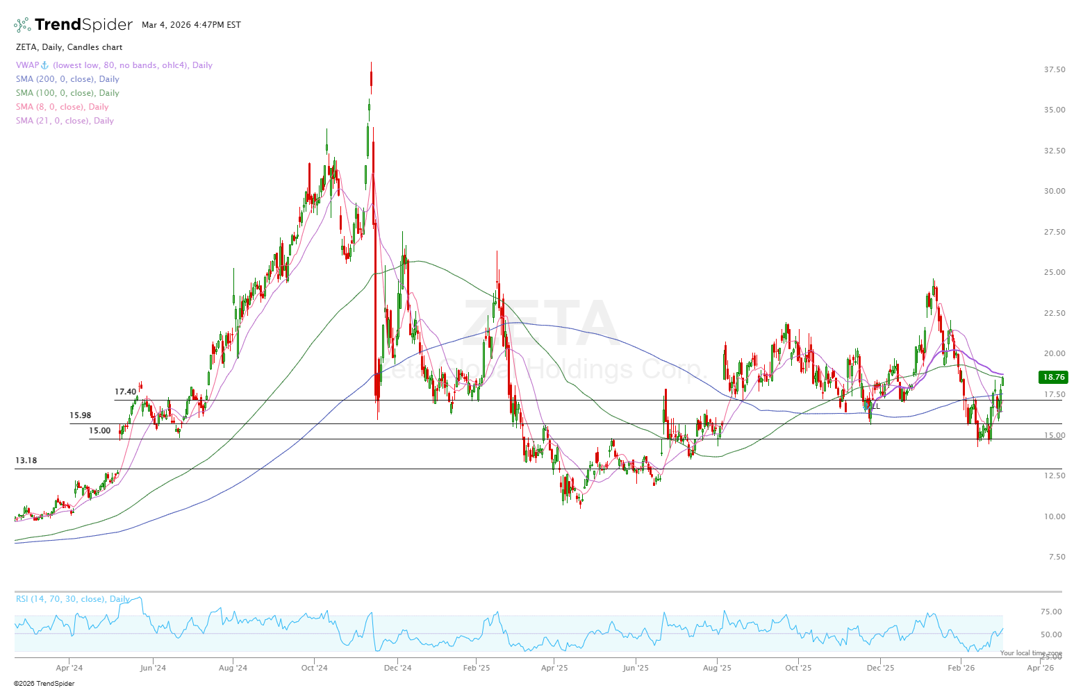Select the Mar 4, 2026 4:47PM EST timestamp

[x=191, y=25]
